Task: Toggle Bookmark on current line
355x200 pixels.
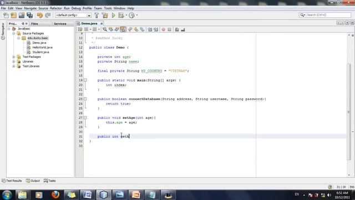Action: click(x=142, y=29)
